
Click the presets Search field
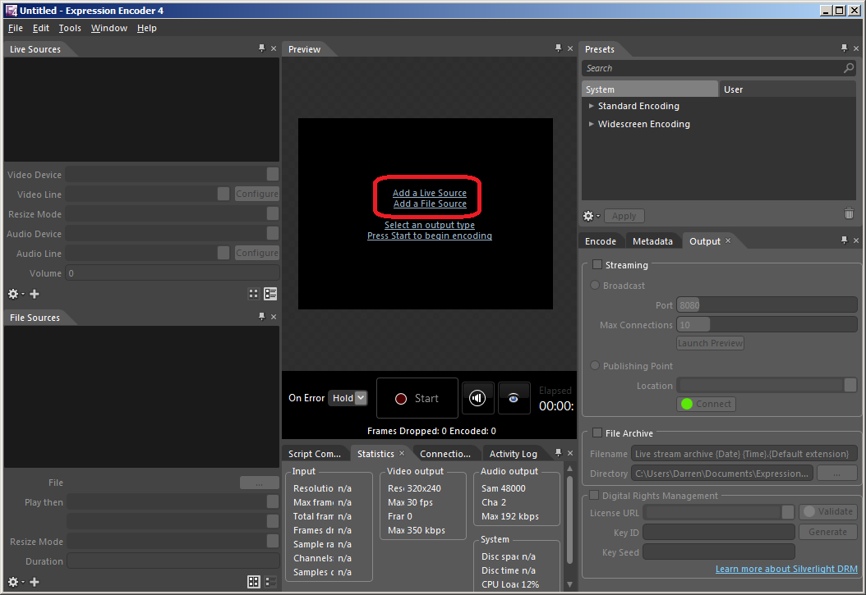[x=712, y=68]
